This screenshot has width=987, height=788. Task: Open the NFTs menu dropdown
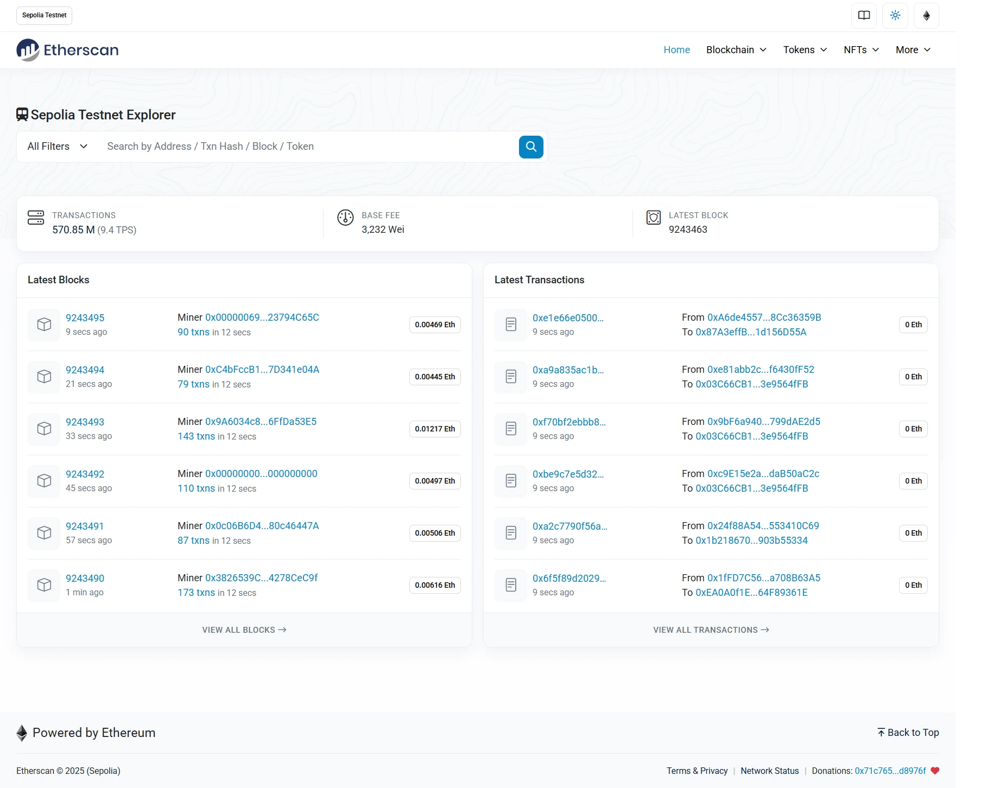pos(862,50)
